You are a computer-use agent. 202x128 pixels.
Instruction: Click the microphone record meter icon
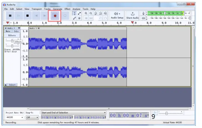click(143, 13)
